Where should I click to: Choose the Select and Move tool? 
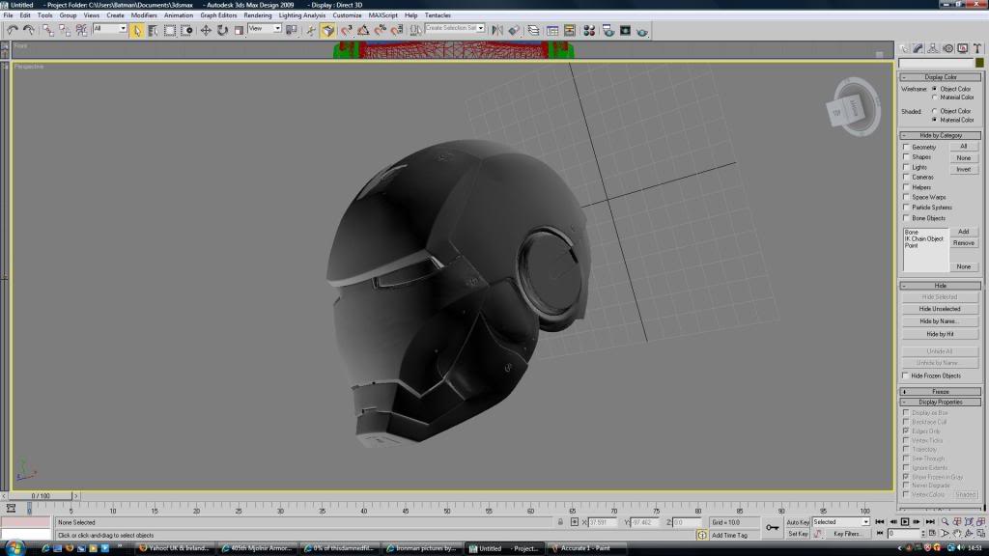coord(205,30)
